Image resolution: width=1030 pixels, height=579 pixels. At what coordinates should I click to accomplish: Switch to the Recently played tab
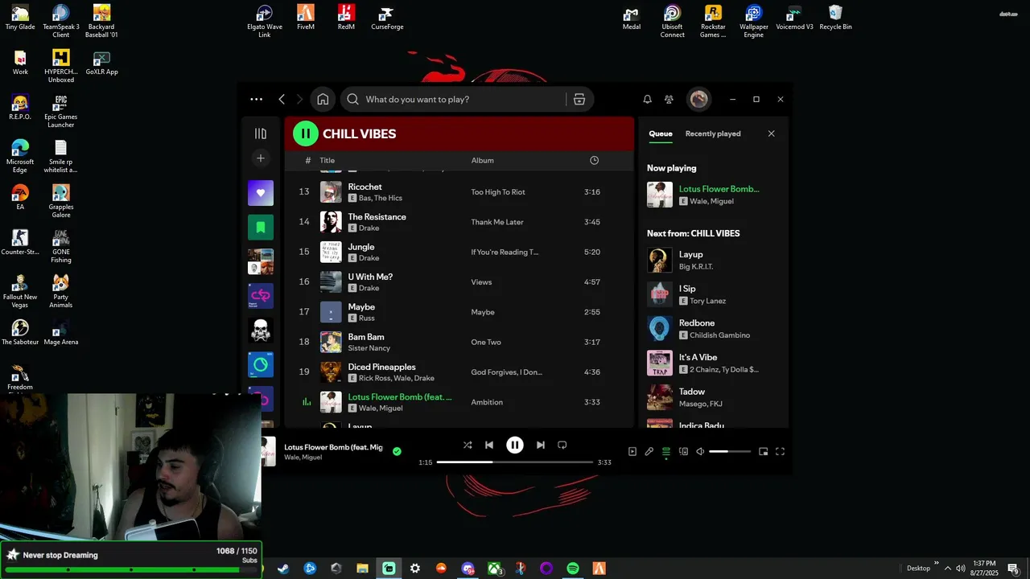pos(713,133)
